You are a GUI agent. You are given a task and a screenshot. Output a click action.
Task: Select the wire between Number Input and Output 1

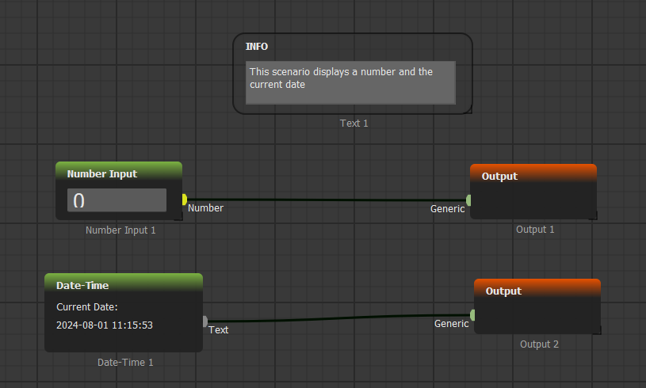click(x=325, y=200)
